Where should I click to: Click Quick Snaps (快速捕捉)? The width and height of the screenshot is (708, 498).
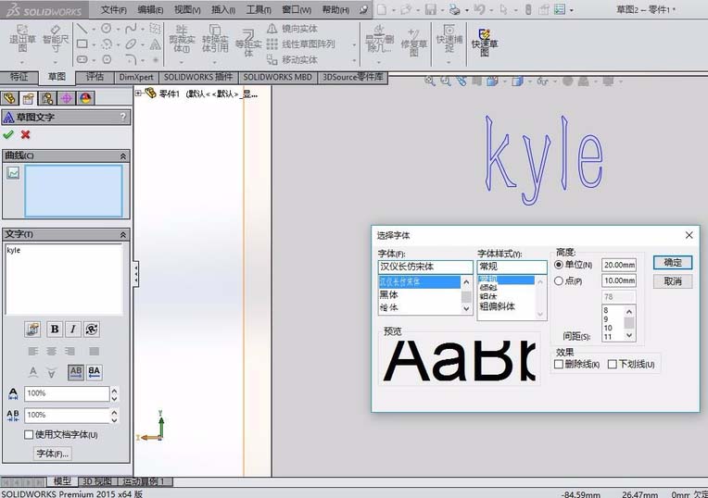pos(449,39)
